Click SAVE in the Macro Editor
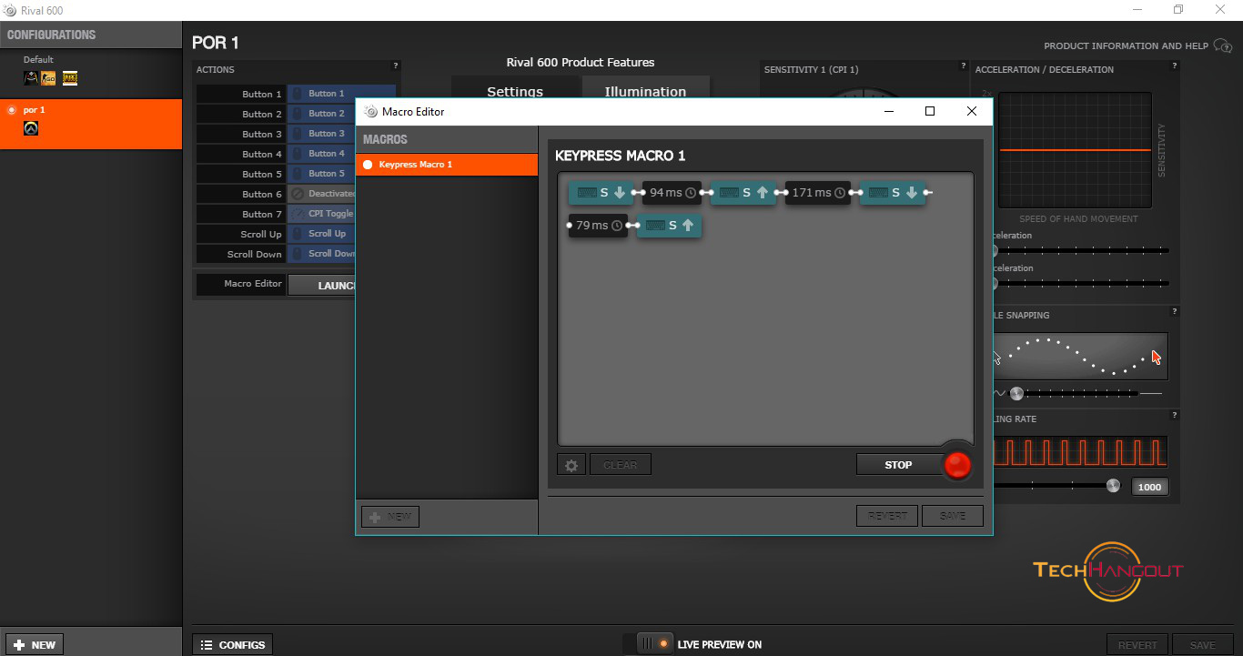The height and width of the screenshot is (656, 1243). click(x=953, y=516)
